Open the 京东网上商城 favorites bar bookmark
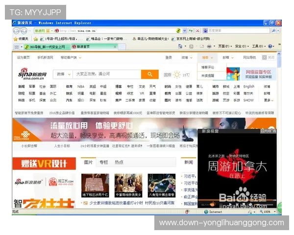Image resolution: width=294 pixels, height=235 pixels. pos(193,39)
